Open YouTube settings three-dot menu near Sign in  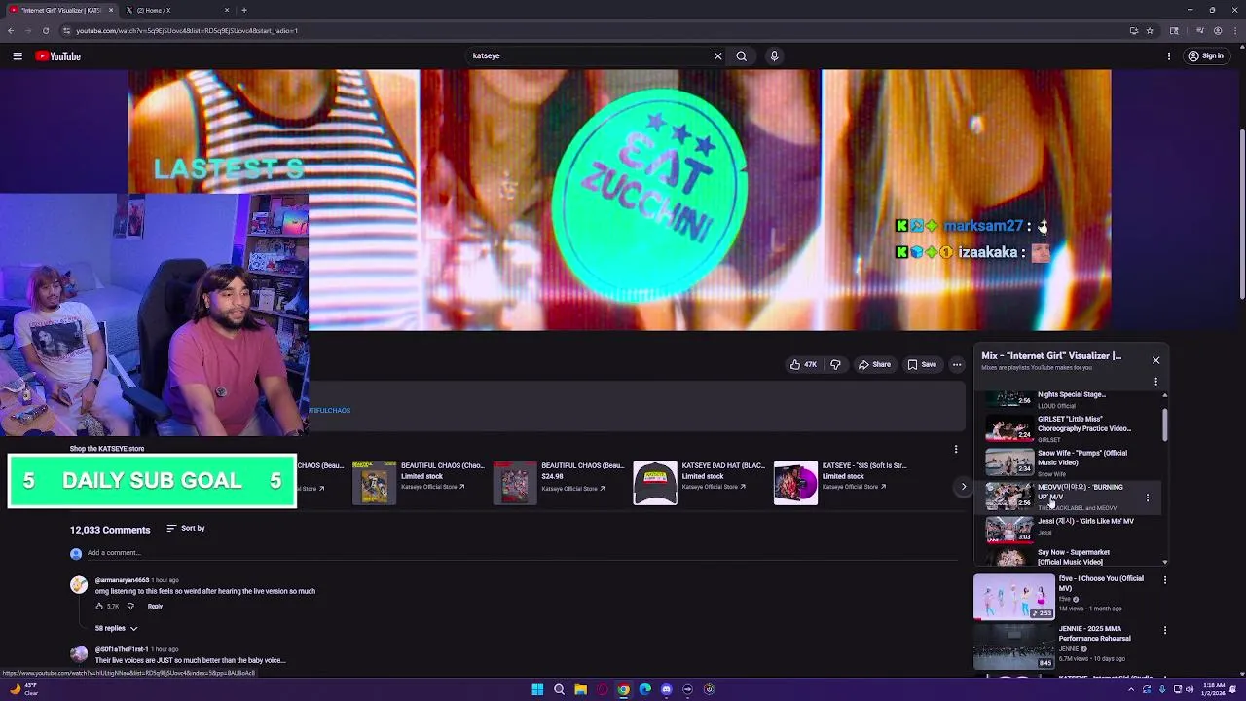click(x=1169, y=56)
